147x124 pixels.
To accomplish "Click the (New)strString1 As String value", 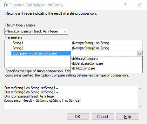I will pos(90,43).
